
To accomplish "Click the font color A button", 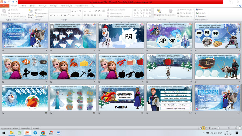I will click(x=79, y=15).
